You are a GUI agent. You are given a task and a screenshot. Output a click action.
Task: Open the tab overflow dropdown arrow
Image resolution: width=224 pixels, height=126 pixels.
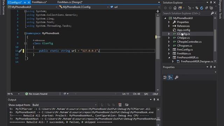(159, 2)
